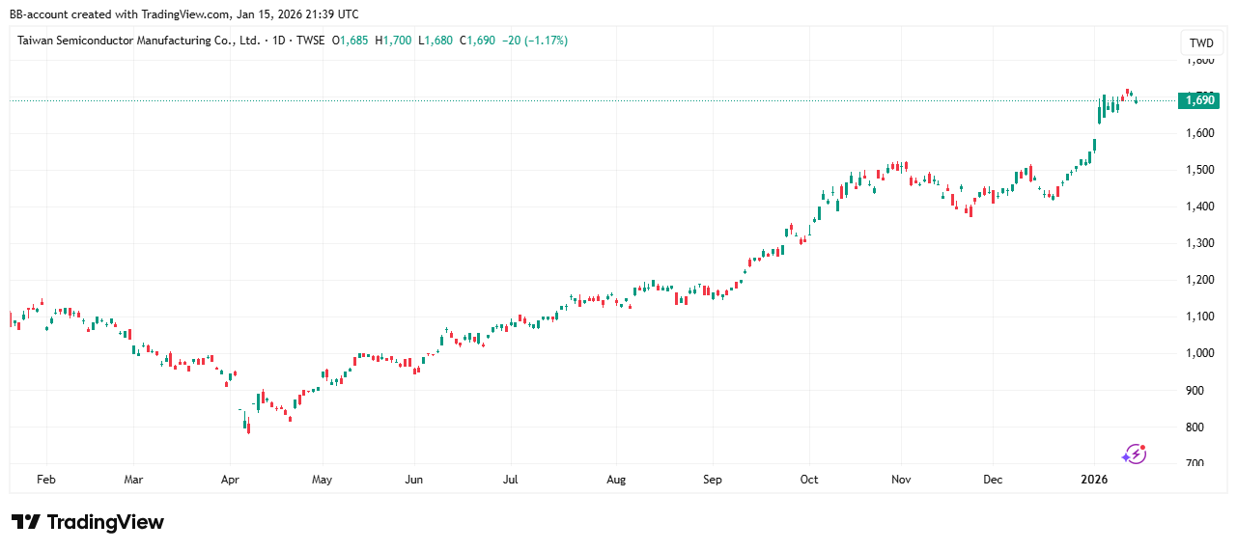Image resolution: width=1237 pixels, height=551 pixels.
Task: Click the Apr label on the time axis
Action: tap(230, 480)
